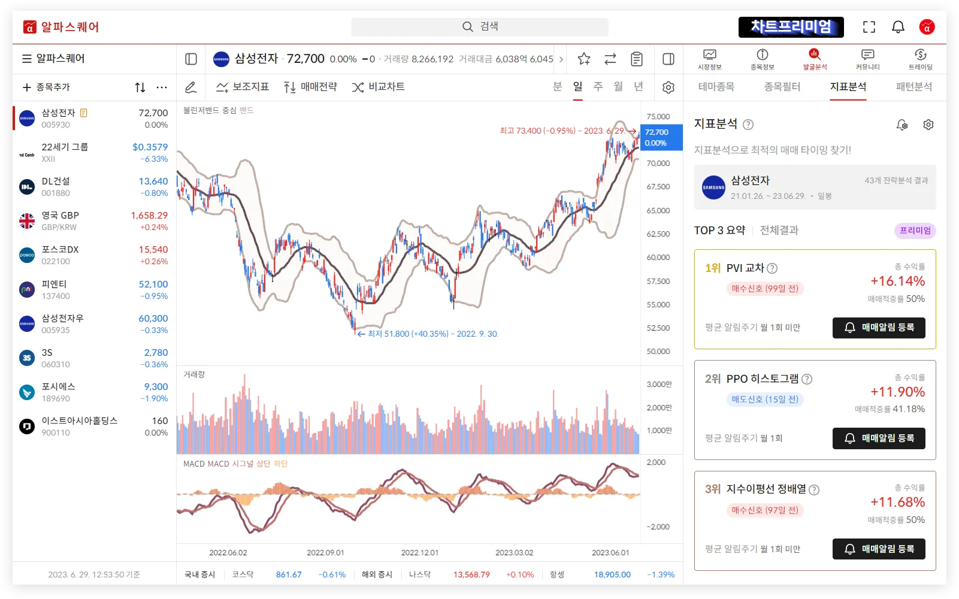Open the 트레이딩 panel

coord(921,59)
